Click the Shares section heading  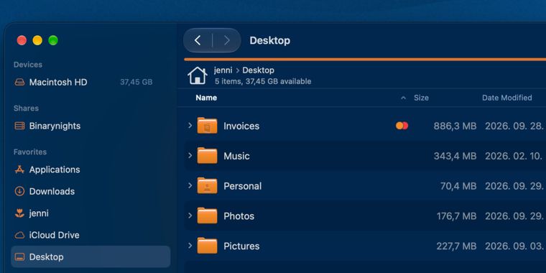tap(26, 108)
